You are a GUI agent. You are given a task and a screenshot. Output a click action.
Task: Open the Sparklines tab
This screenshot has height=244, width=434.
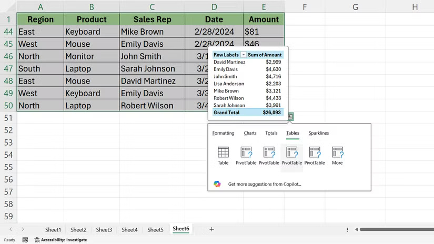tap(318, 133)
